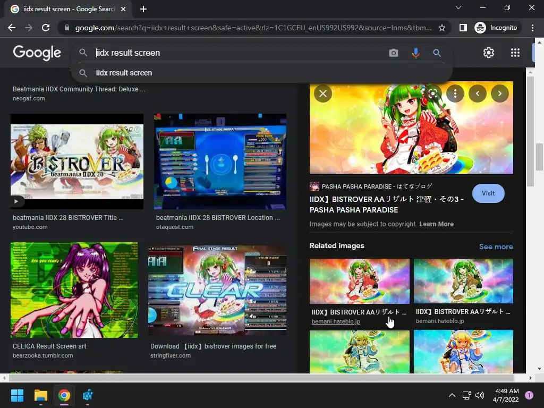Expand the system tray hidden icons
The height and width of the screenshot is (408, 544).
coord(452,395)
